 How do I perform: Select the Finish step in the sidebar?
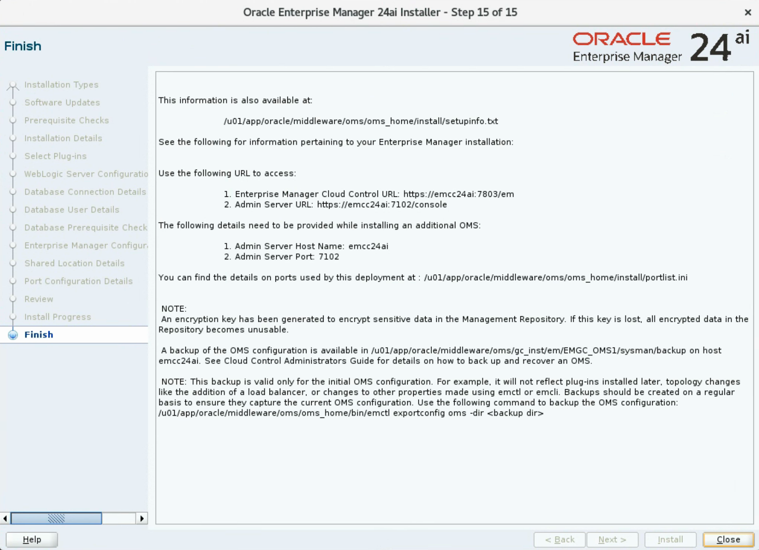point(39,335)
